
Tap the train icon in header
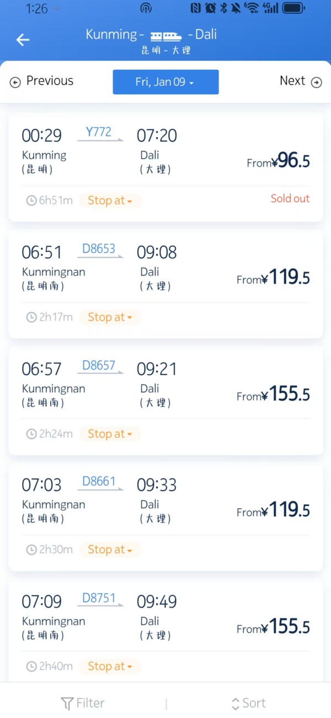point(166,36)
